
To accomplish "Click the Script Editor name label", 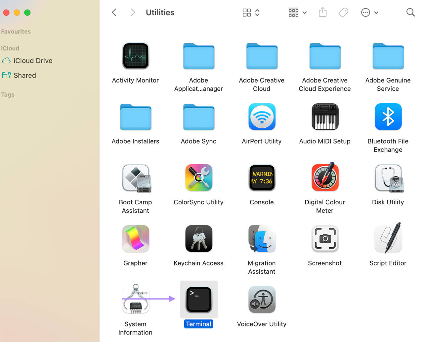I will (388, 263).
